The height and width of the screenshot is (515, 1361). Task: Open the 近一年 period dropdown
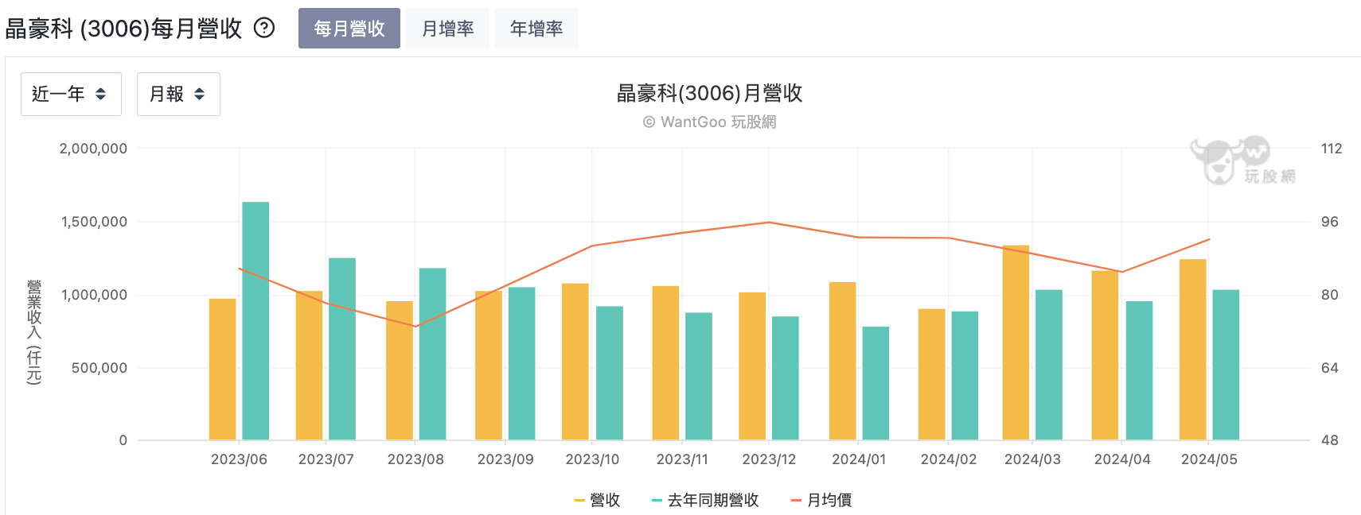tap(71, 94)
